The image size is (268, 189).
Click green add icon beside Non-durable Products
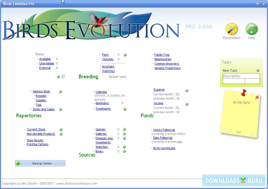pos(61,134)
